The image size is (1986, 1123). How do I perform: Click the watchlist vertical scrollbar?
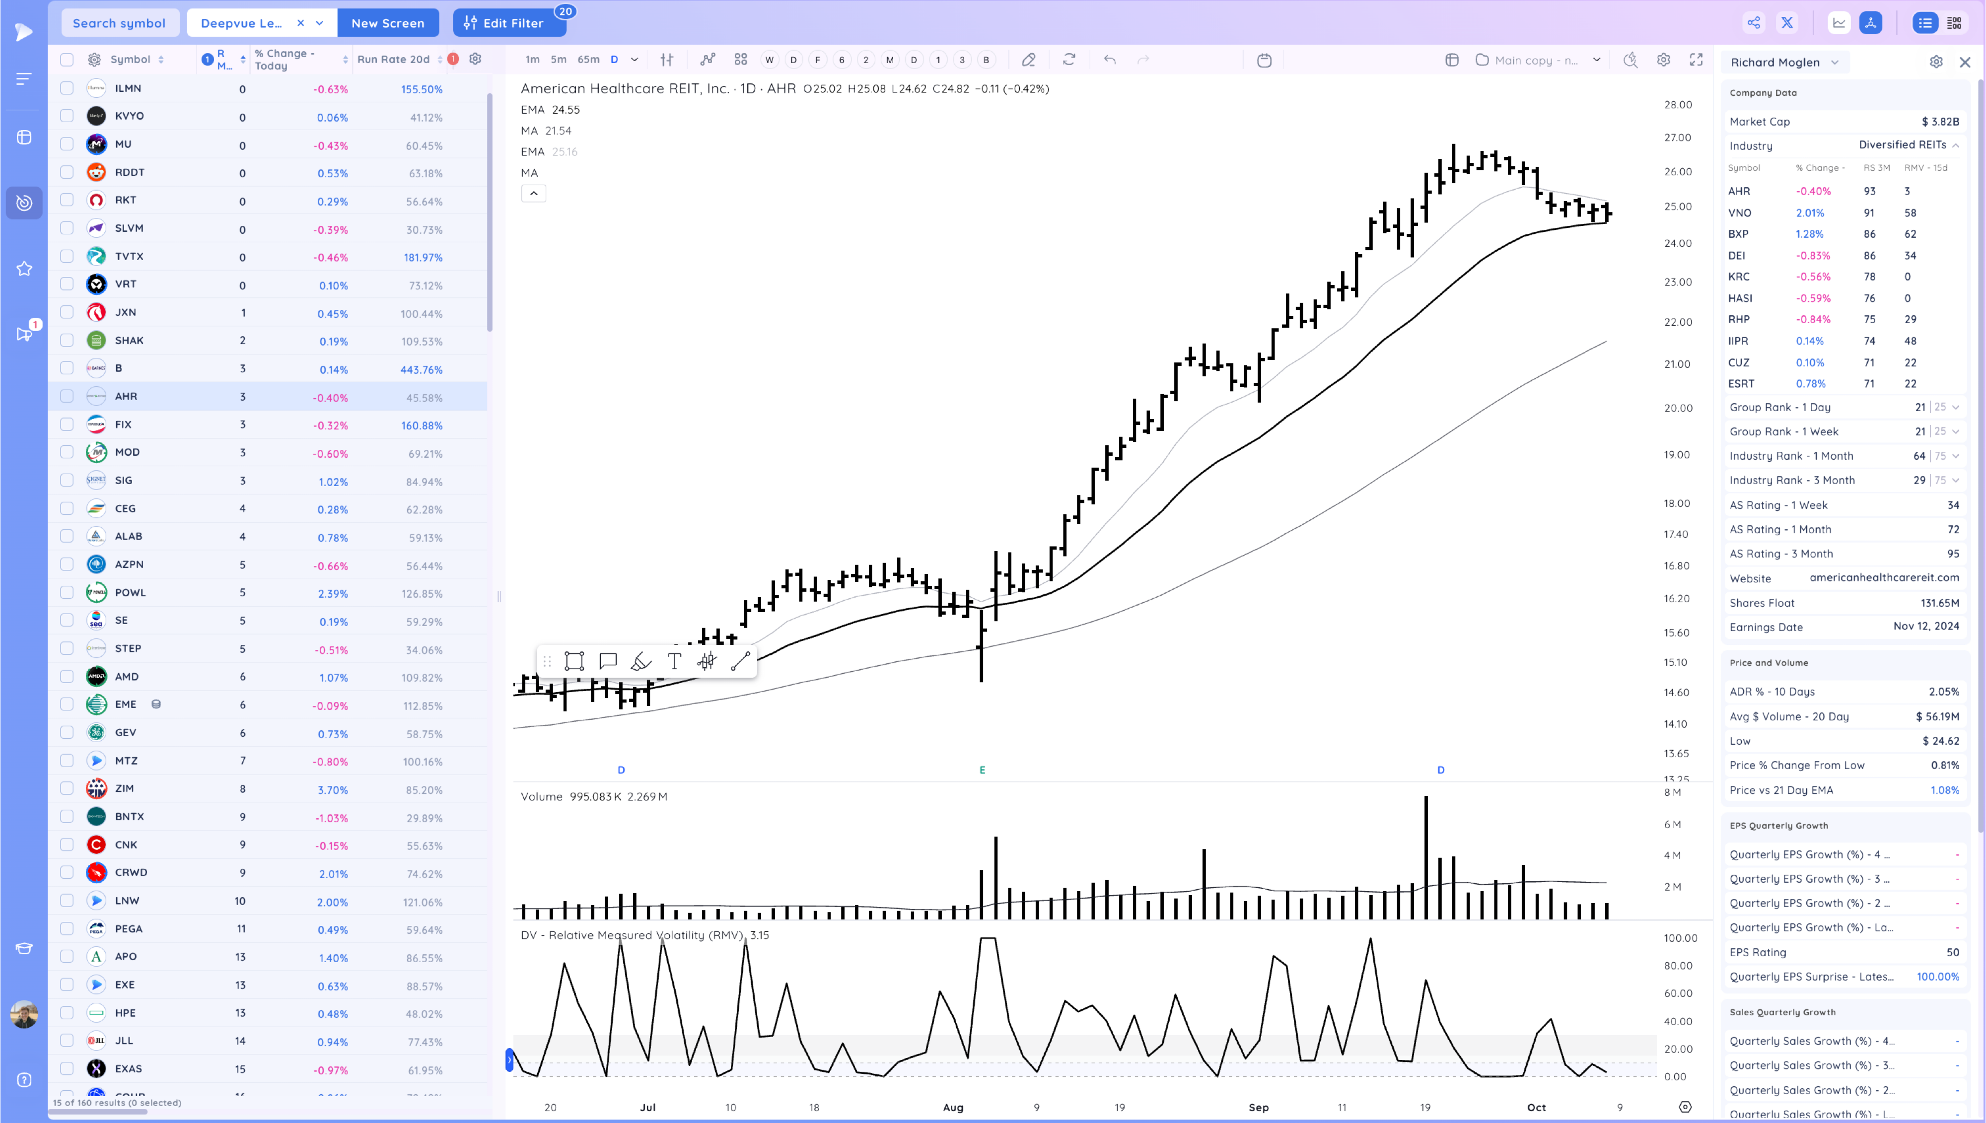click(490, 212)
